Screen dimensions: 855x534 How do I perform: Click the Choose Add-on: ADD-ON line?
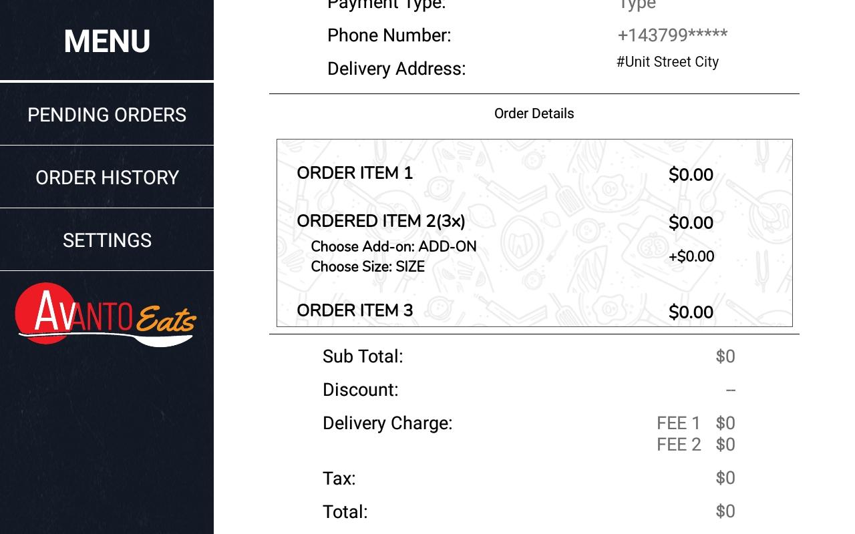pos(393,246)
